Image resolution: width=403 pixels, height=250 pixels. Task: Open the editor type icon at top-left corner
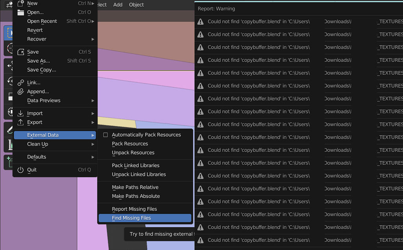pyautogui.click(x=9, y=4)
